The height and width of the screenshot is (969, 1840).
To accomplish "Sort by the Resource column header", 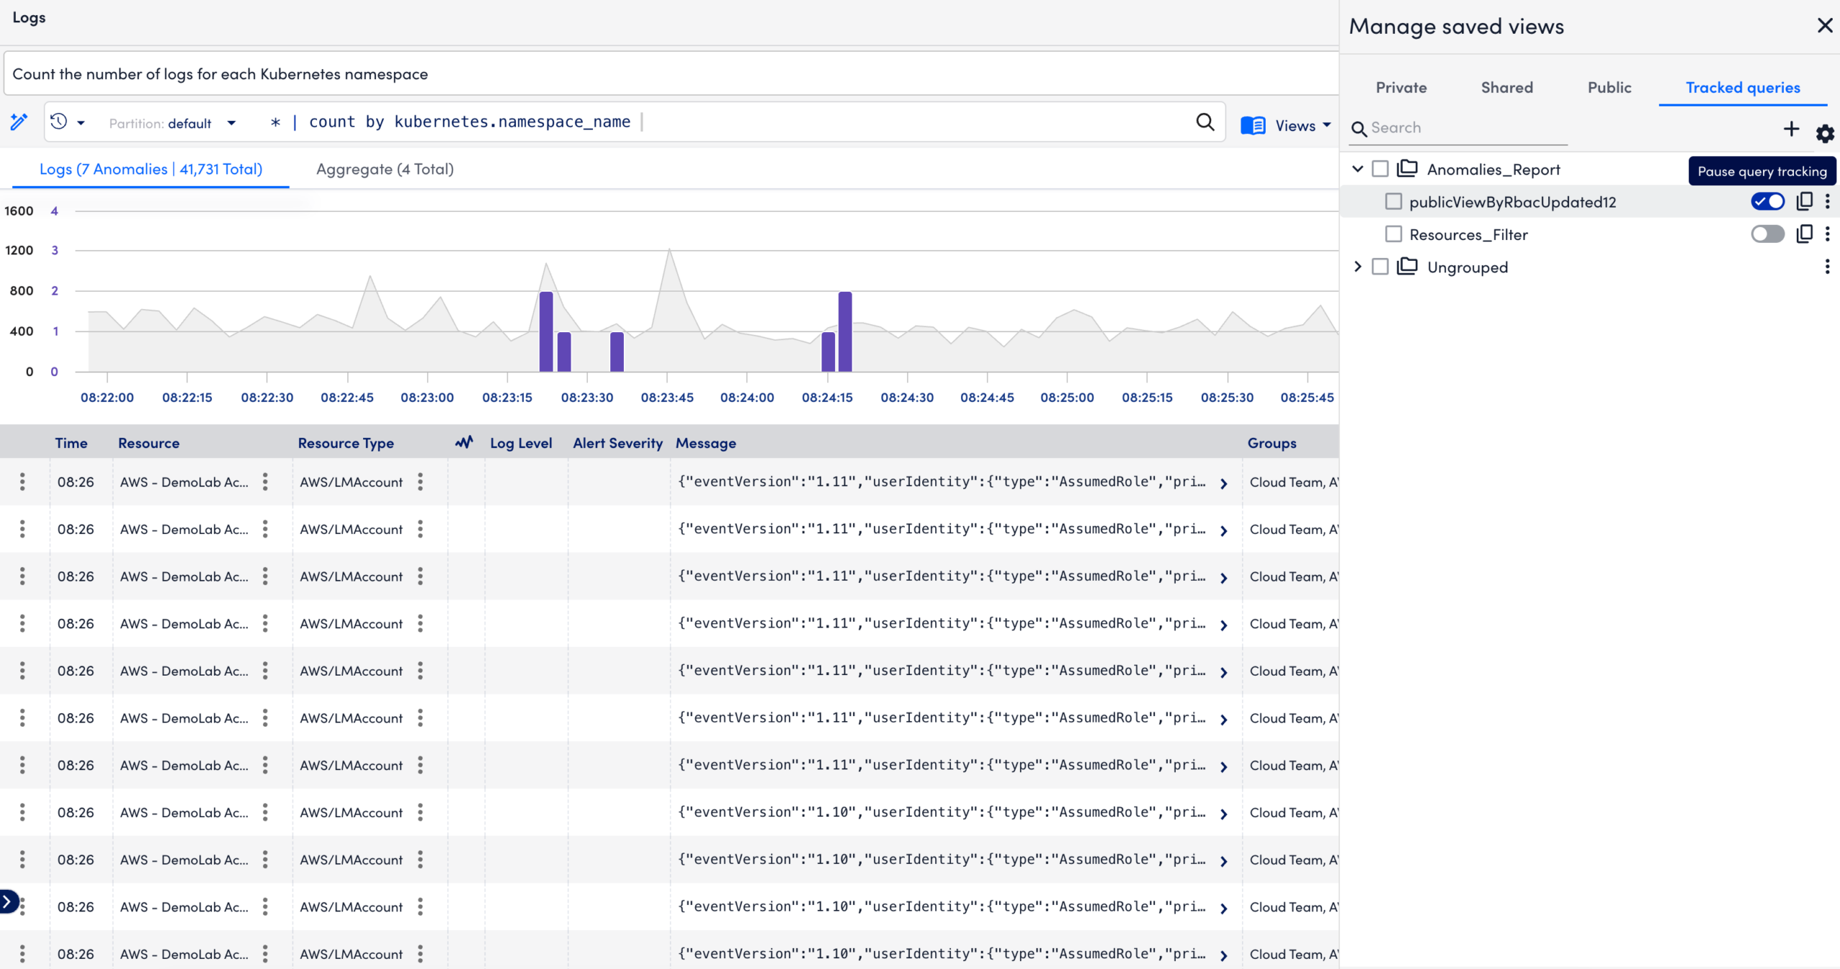I will (149, 443).
